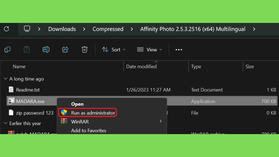Click the MADARA.exe application icon
This screenshot has width=279, height=157.
11,101
